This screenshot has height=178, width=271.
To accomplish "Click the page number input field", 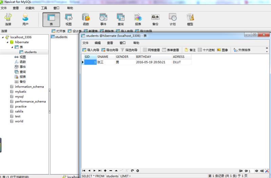I will click(251, 171).
